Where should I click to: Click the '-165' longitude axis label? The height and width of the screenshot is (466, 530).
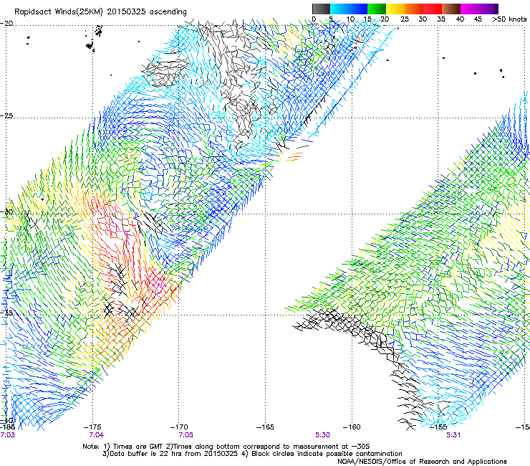[x=265, y=427]
